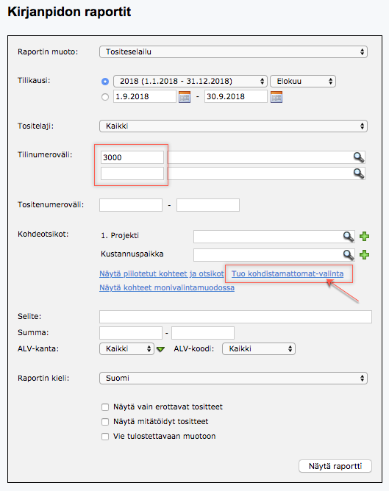Click second account name field in Tilinumeroväli

[266, 173]
